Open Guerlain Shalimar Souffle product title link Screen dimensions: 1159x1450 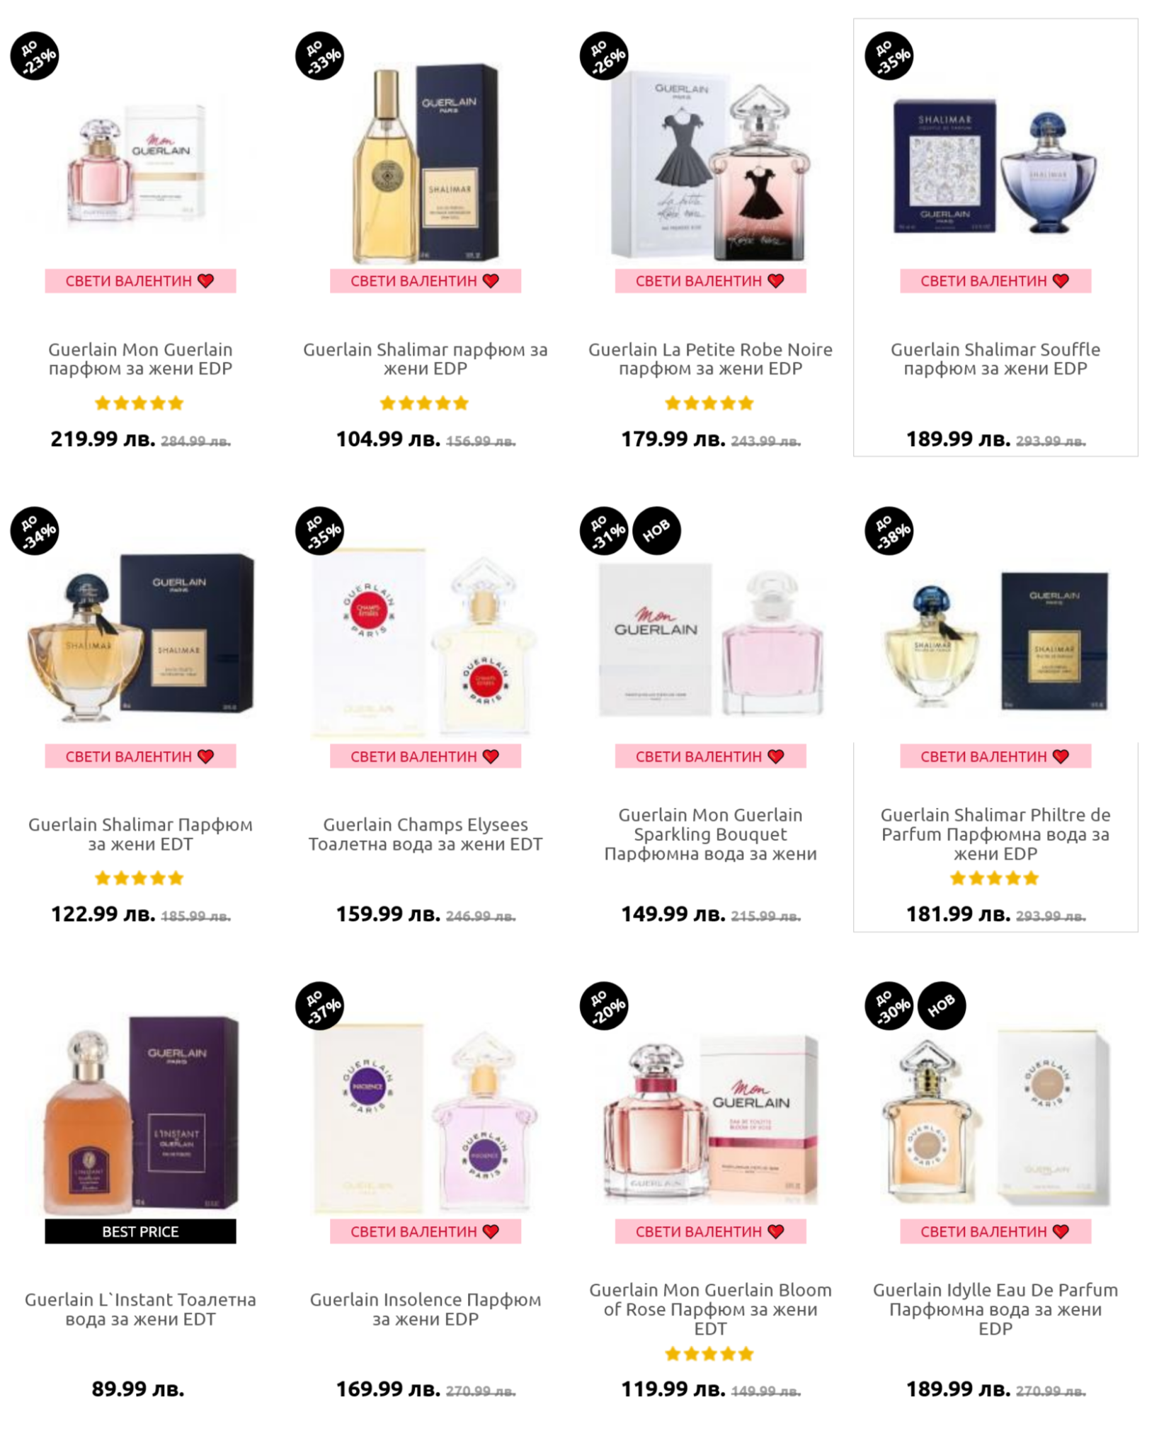995,359
